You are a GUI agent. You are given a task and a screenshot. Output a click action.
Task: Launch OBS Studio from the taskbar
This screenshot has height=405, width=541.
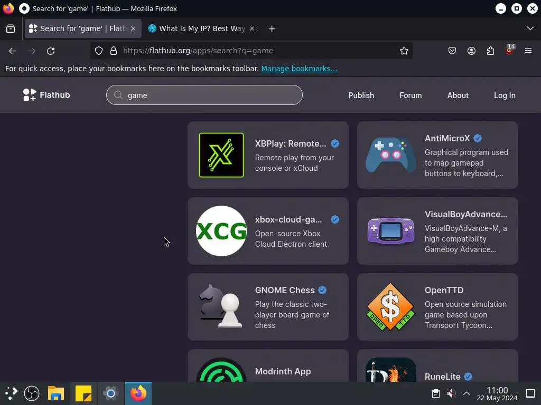click(32, 393)
